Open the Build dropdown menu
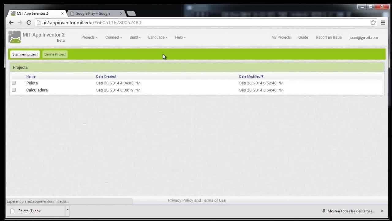This screenshot has width=392, height=221. [135, 37]
